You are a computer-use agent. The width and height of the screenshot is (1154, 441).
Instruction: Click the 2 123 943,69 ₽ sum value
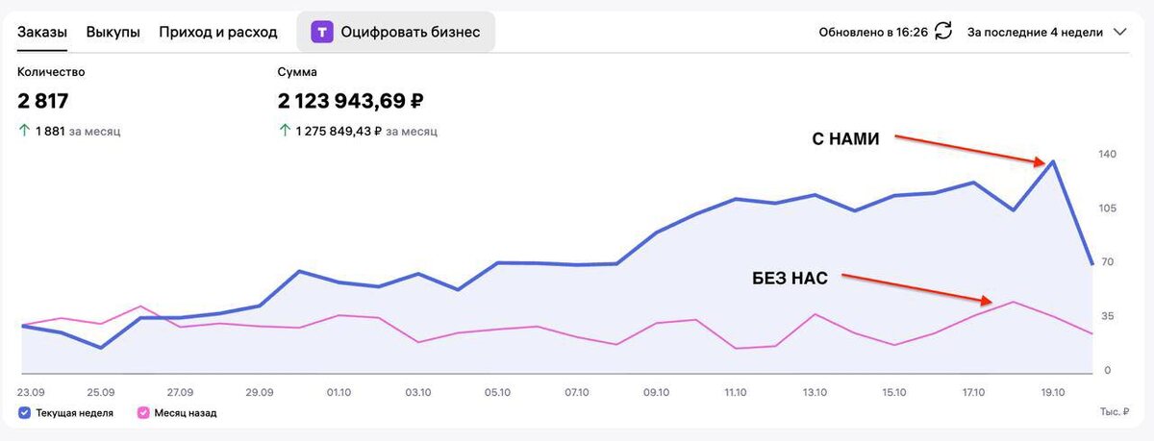tap(350, 101)
